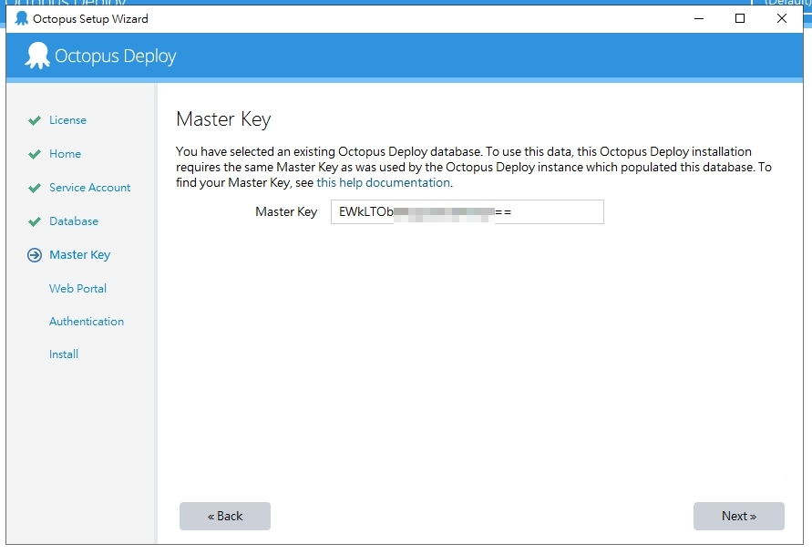The height and width of the screenshot is (554, 812).
Task: Select the Install step
Action: pyautogui.click(x=64, y=354)
